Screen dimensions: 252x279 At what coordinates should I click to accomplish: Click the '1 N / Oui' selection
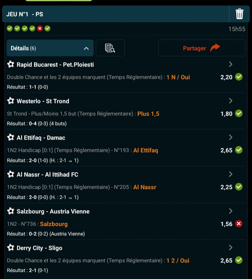(x=178, y=77)
